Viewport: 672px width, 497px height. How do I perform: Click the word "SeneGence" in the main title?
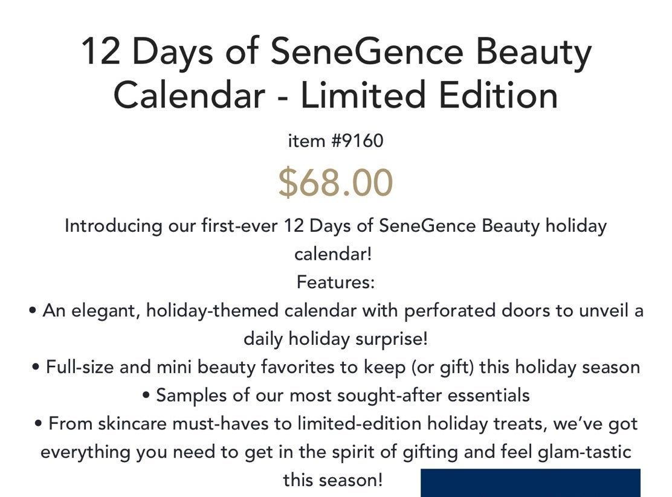367,51
